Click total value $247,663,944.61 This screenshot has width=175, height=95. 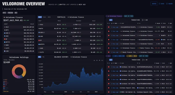pos(13,20)
